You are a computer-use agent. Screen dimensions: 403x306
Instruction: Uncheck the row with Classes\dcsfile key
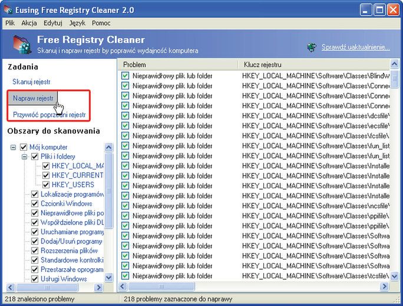click(125, 116)
